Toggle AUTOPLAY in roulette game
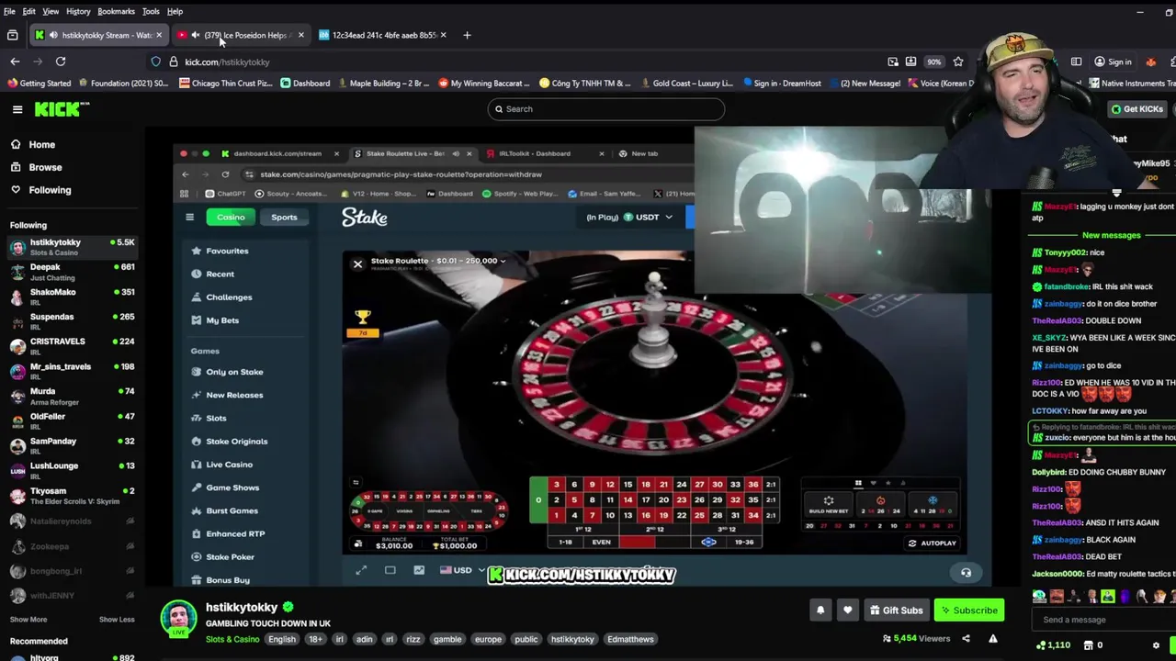 pyautogui.click(x=932, y=543)
